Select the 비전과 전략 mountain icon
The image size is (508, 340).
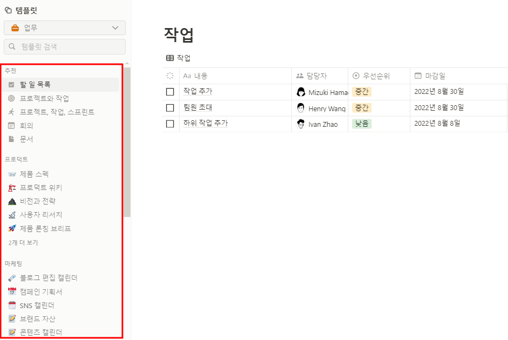(12, 201)
